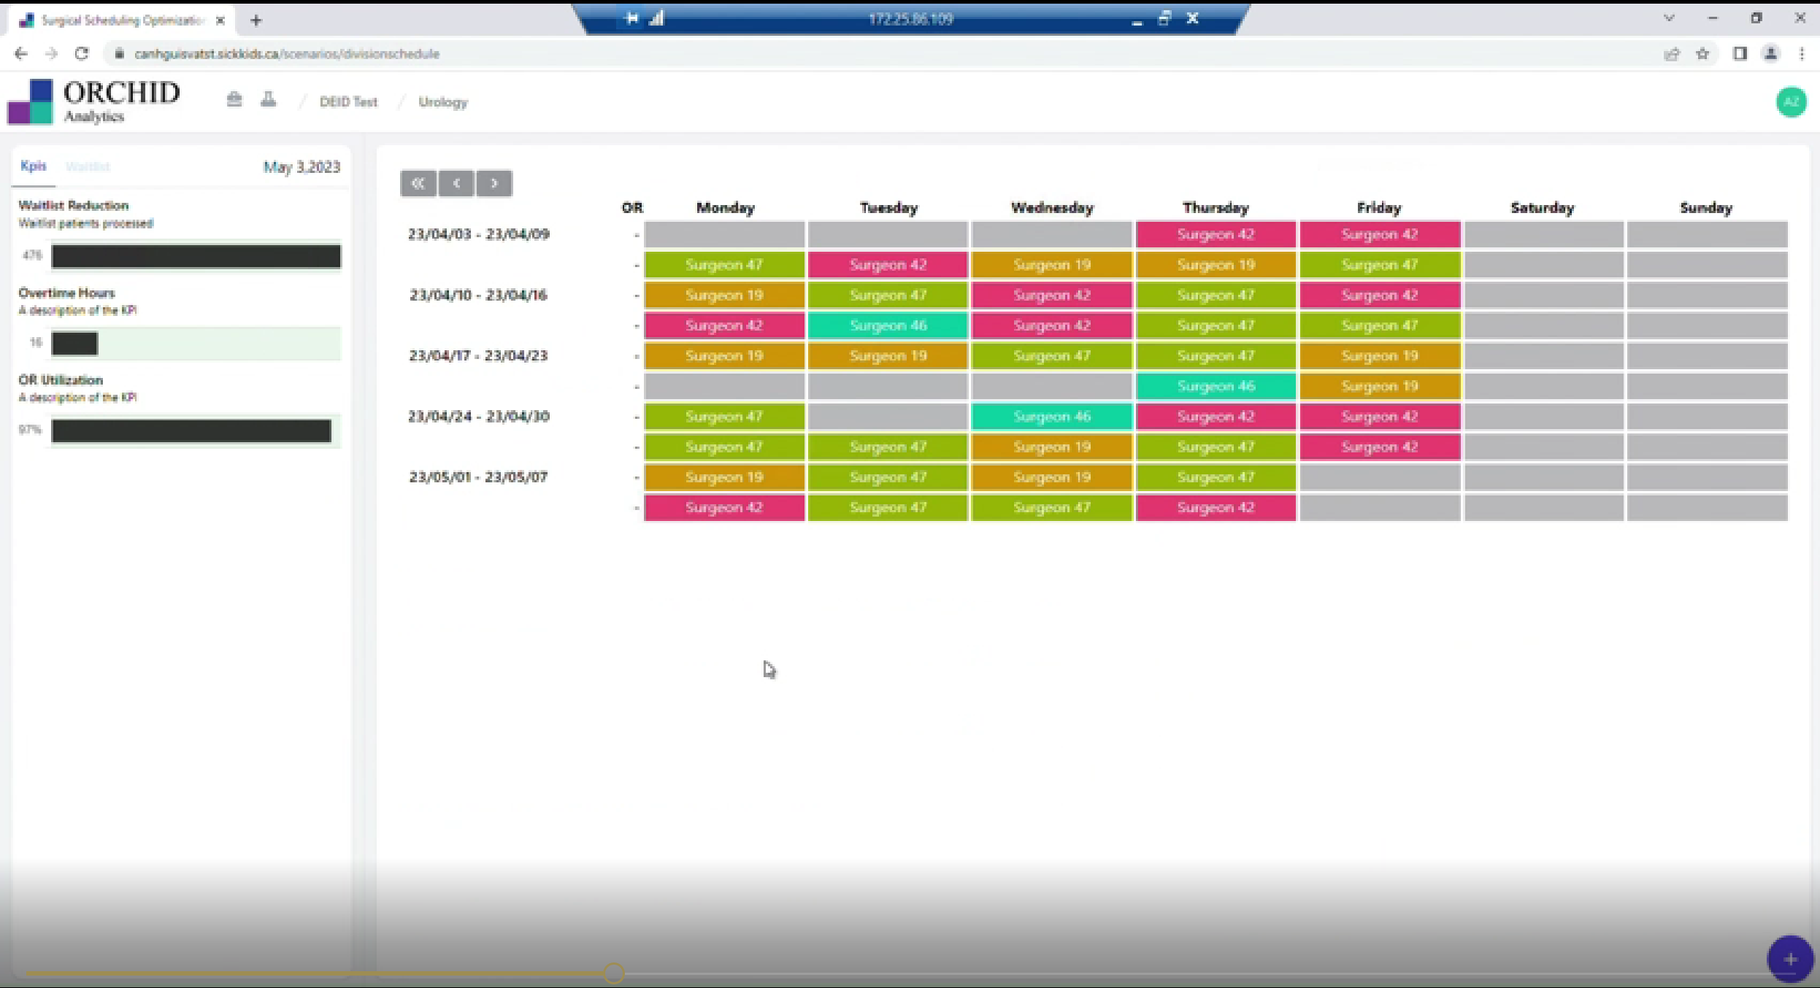Open the Urology breadcrumb link
Image resolution: width=1820 pixels, height=988 pixels.
442,102
